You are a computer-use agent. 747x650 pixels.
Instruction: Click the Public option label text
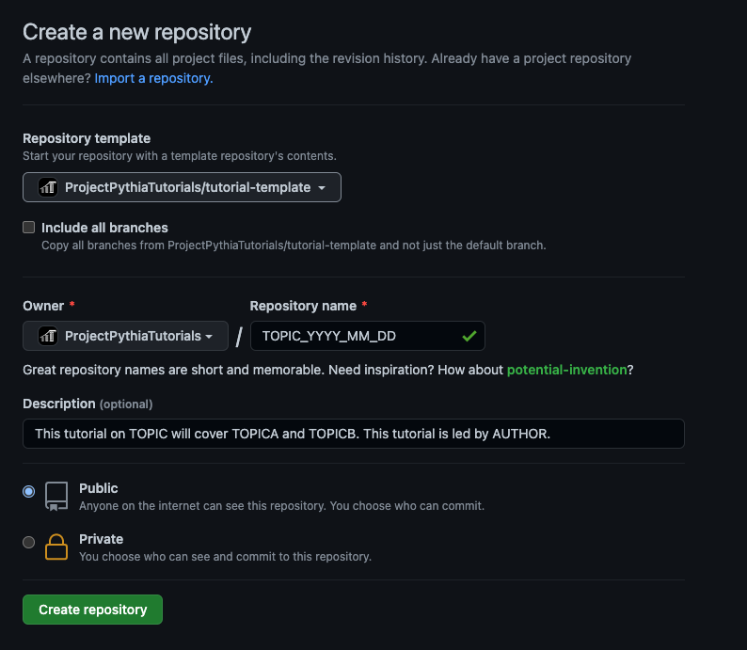99,488
